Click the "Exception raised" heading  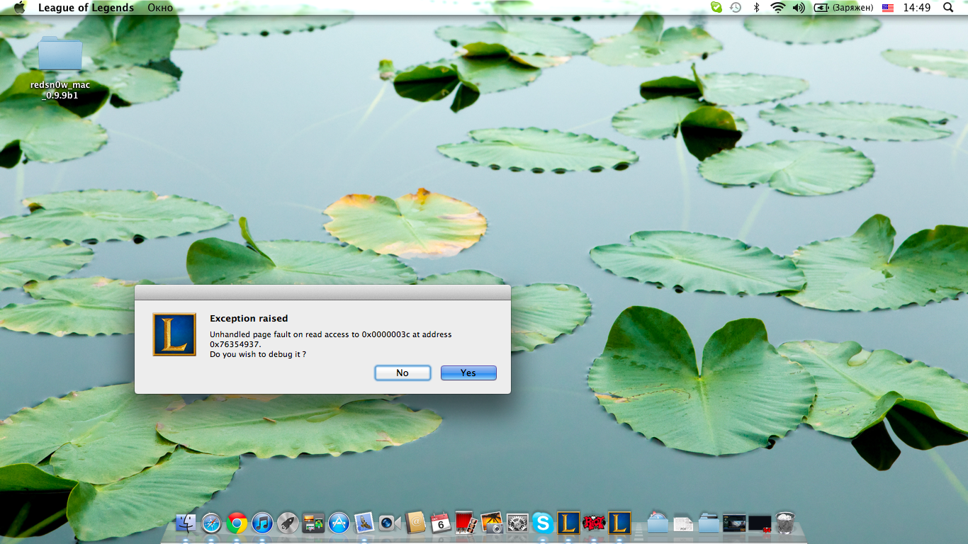pyautogui.click(x=249, y=319)
